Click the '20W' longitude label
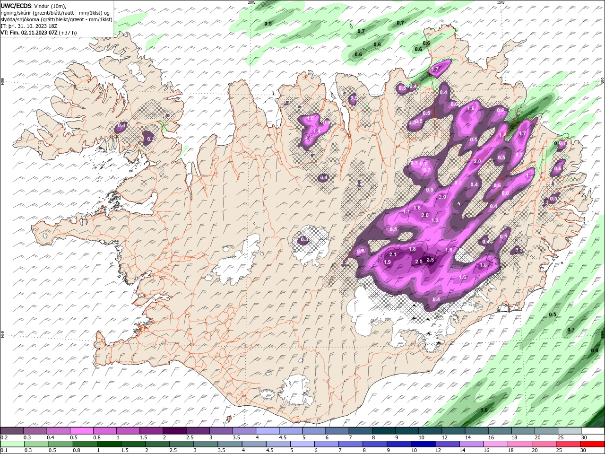605x454 pixels. tap(251, 2)
